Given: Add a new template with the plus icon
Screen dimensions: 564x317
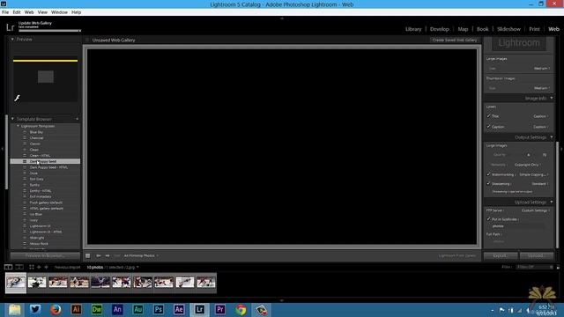Looking at the screenshot, I should [x=77, y=119].
